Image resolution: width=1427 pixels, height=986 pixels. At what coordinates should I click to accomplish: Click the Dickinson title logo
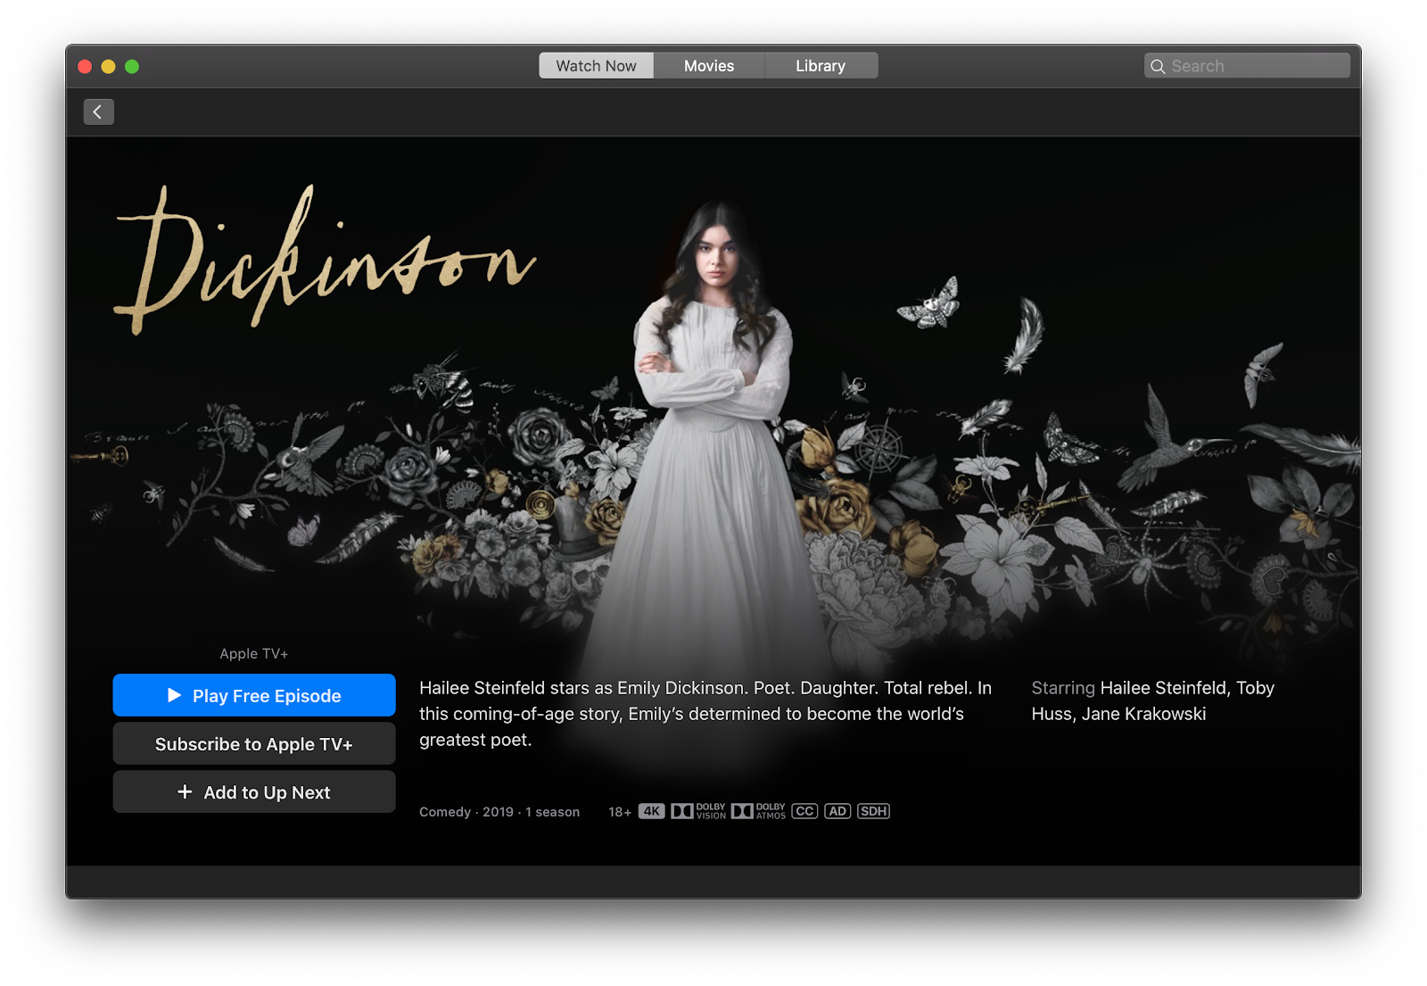tap(326, 261)
